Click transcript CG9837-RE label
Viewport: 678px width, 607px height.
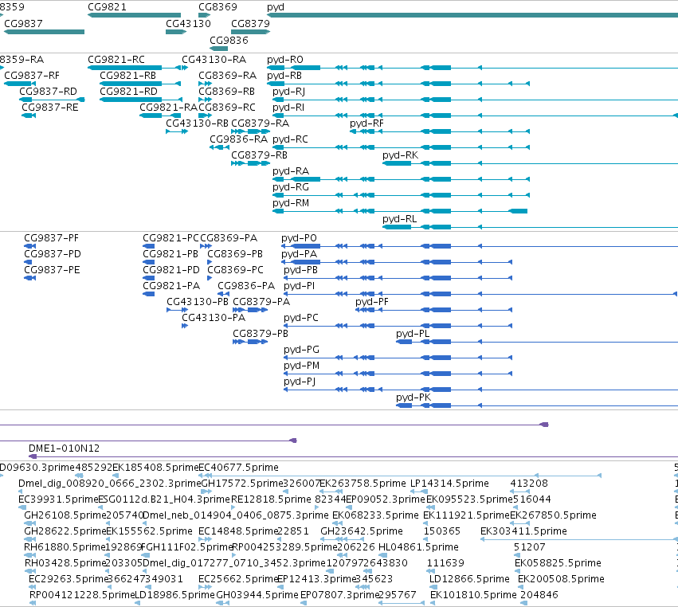point(50,108)
